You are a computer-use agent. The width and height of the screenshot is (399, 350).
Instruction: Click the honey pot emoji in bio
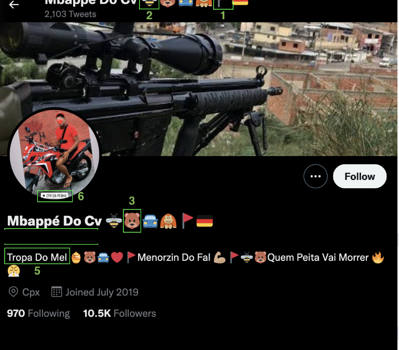[x=76, y=257]
